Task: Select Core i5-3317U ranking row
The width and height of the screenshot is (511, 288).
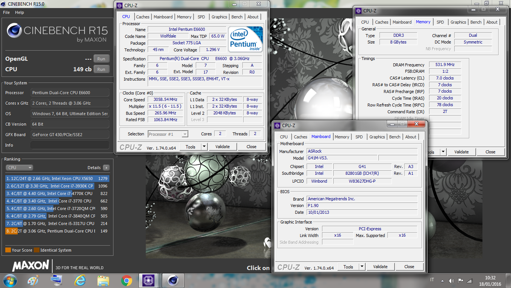Action: [x=57, y=223]
